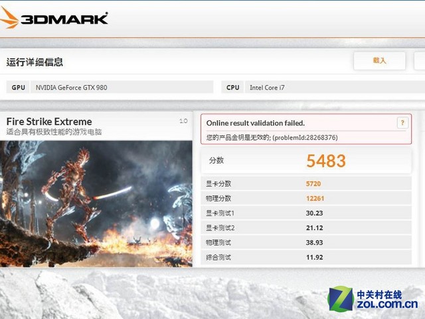
Task: Click the 3DMark logo
Action: click(54, 18)
